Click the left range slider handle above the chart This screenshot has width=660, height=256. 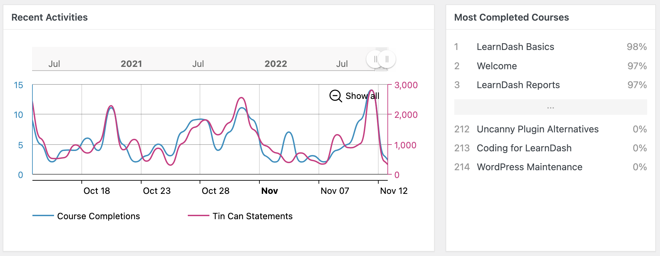376,59
